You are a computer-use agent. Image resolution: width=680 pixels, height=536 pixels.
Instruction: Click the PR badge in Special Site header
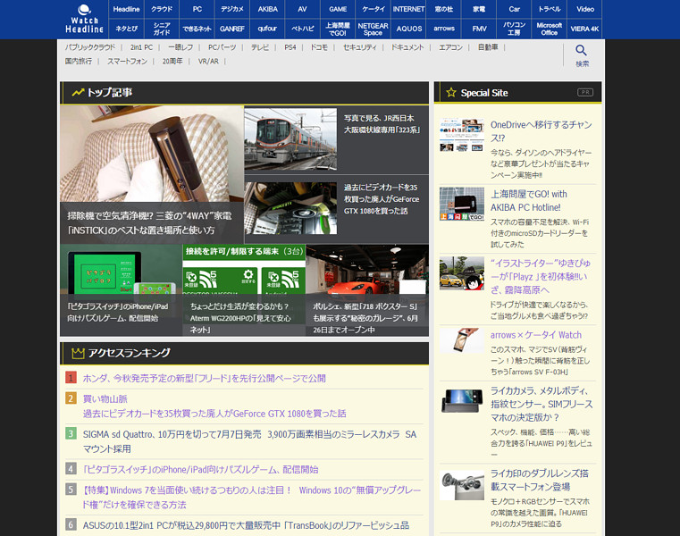tap(585, 92)
